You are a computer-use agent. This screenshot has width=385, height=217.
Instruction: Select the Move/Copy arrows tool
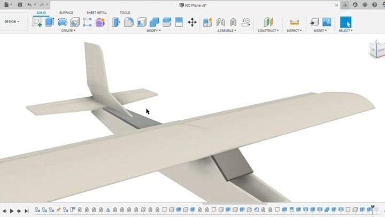coord(192,22)
